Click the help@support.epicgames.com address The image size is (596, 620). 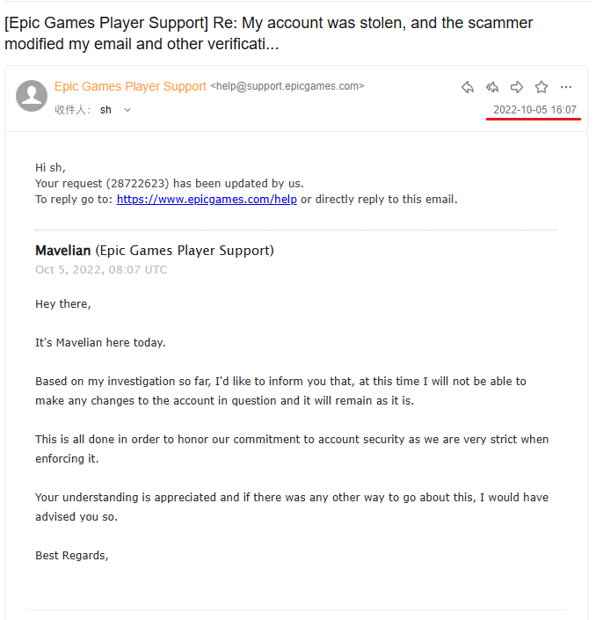(x=287, y=86)
